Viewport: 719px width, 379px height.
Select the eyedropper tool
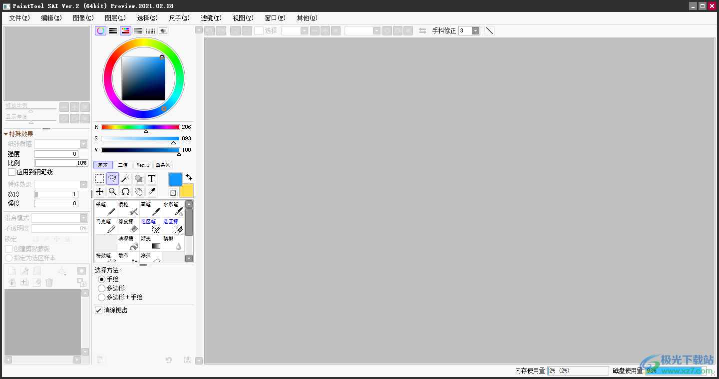click(151, 191)
